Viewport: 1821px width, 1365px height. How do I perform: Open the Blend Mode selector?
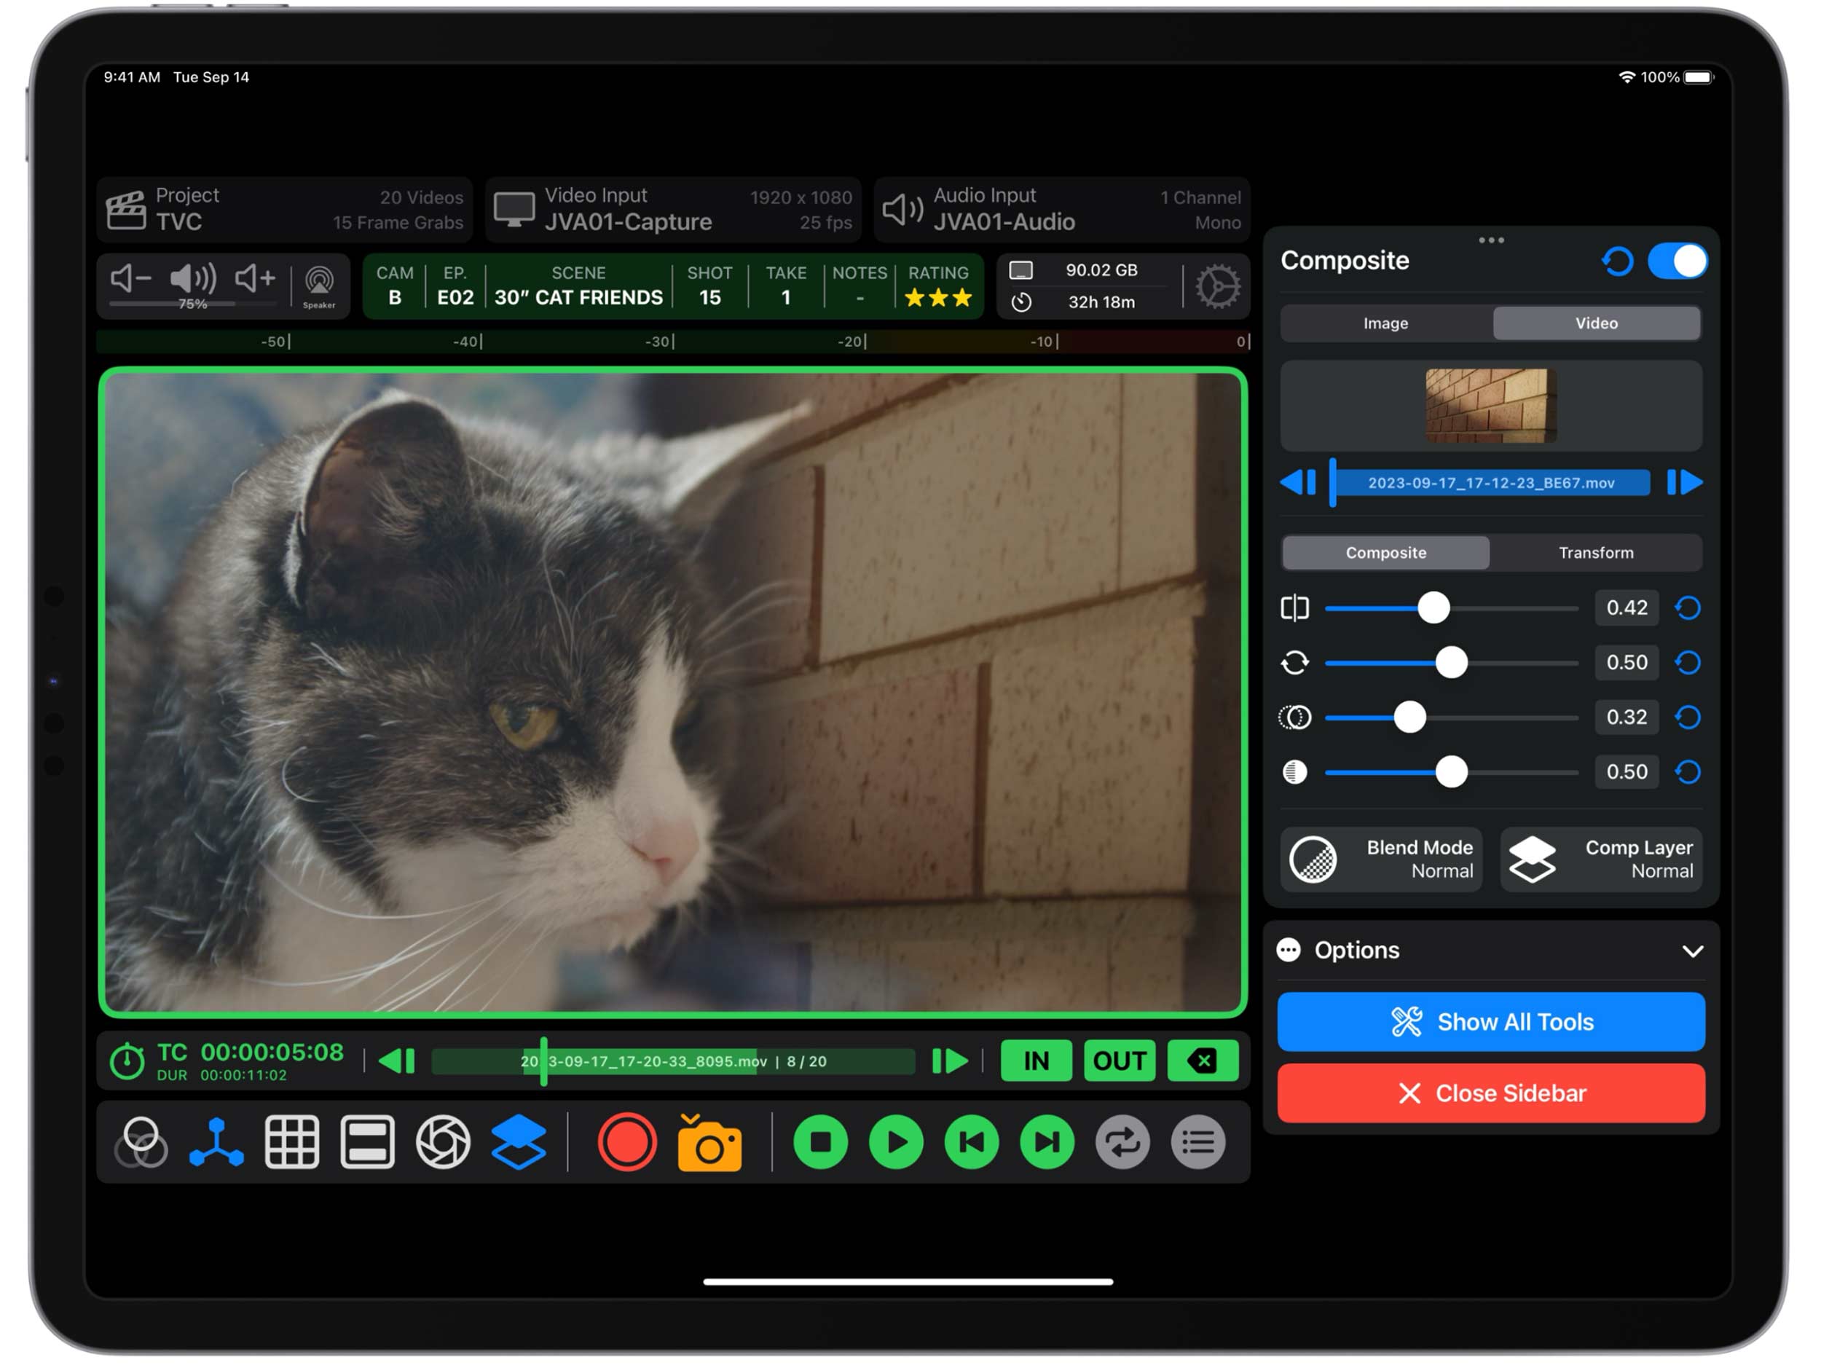(x=1380, y=859)
